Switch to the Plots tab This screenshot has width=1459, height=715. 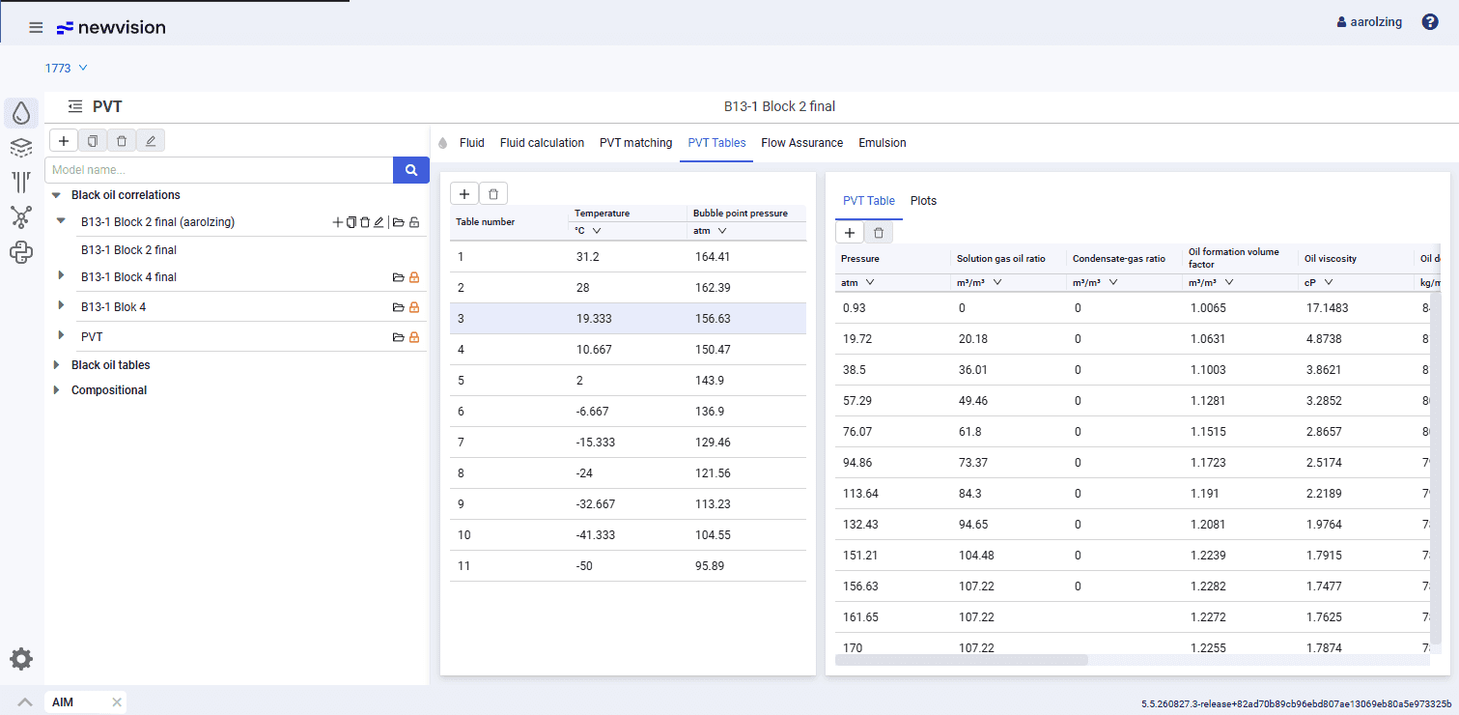[923, 201]
